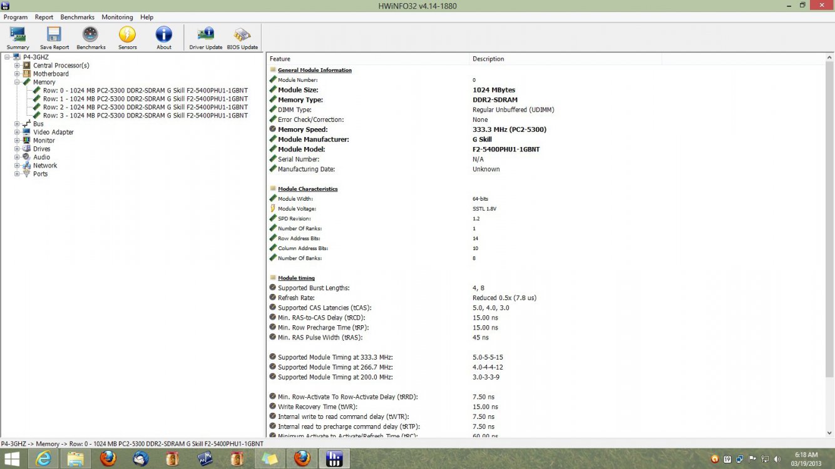
Task: Click the Description column header
Action: pyautogui.click(x=565, y=59)
